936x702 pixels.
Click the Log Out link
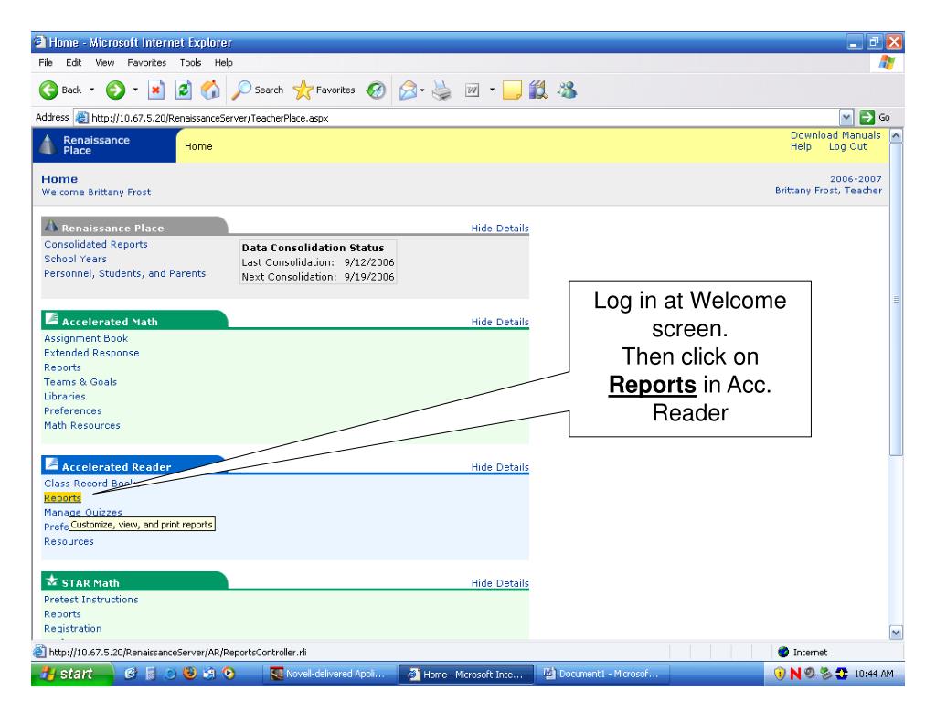coord(847,146)
